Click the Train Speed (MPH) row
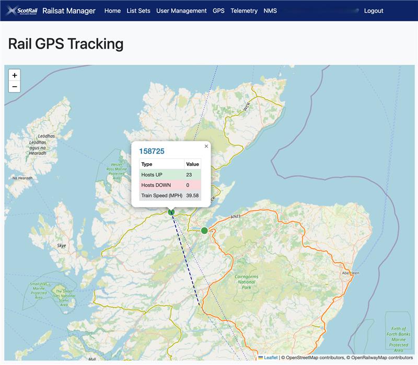418x365 pixels. click(170, 196)
